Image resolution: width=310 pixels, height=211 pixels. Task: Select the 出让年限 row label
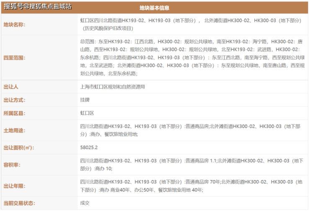(x=15, y=186)
